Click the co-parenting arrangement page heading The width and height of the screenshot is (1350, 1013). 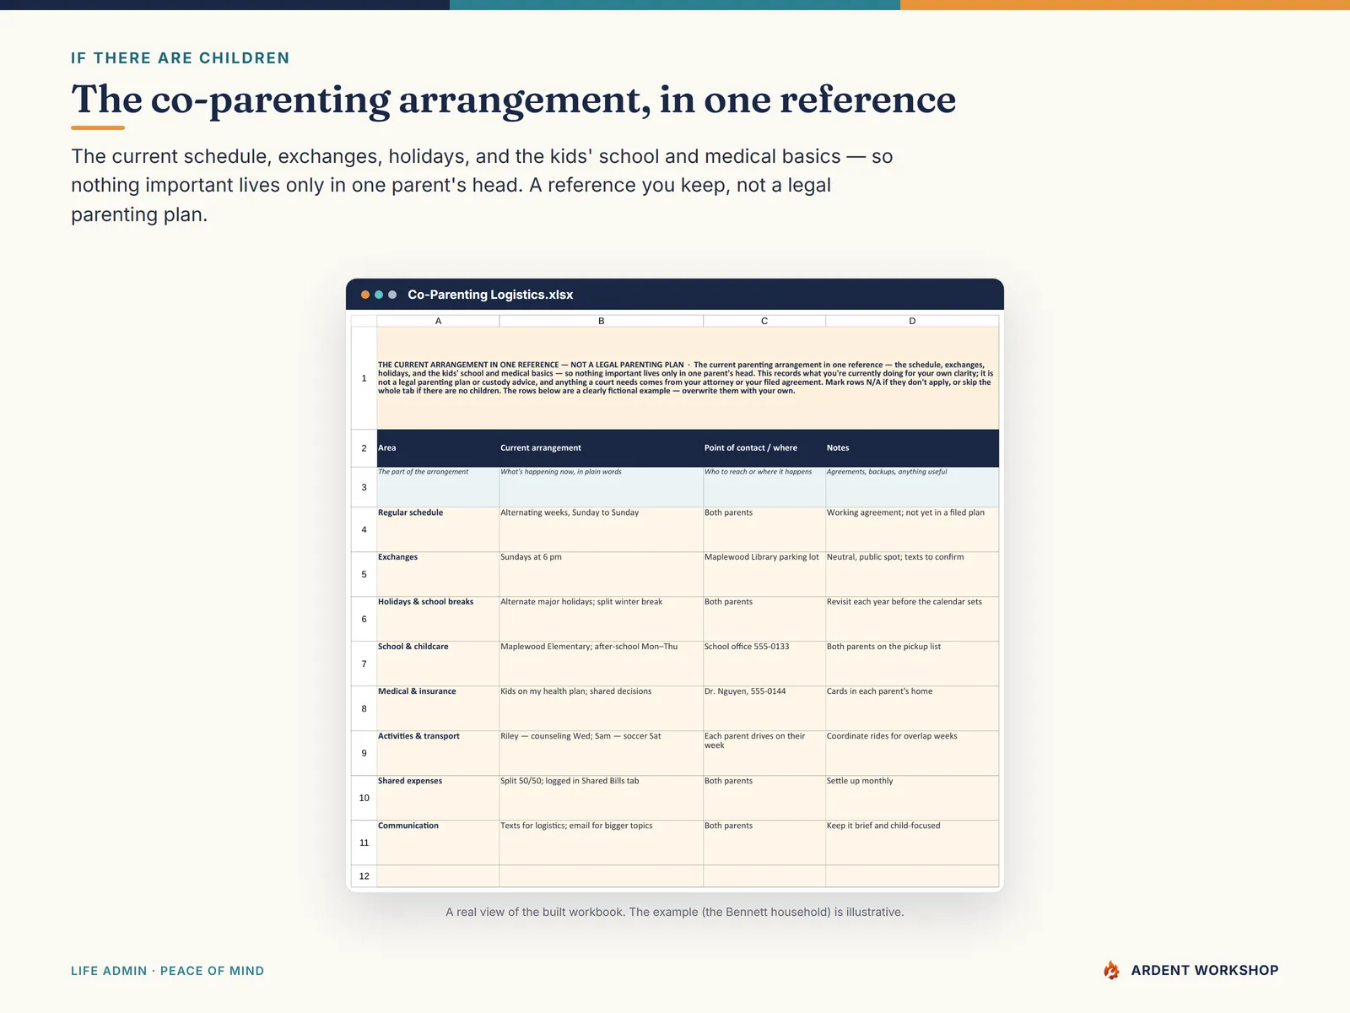(x=513, y=100)
